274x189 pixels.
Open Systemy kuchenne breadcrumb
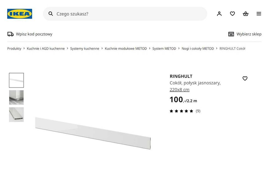(x=85, y=48)
